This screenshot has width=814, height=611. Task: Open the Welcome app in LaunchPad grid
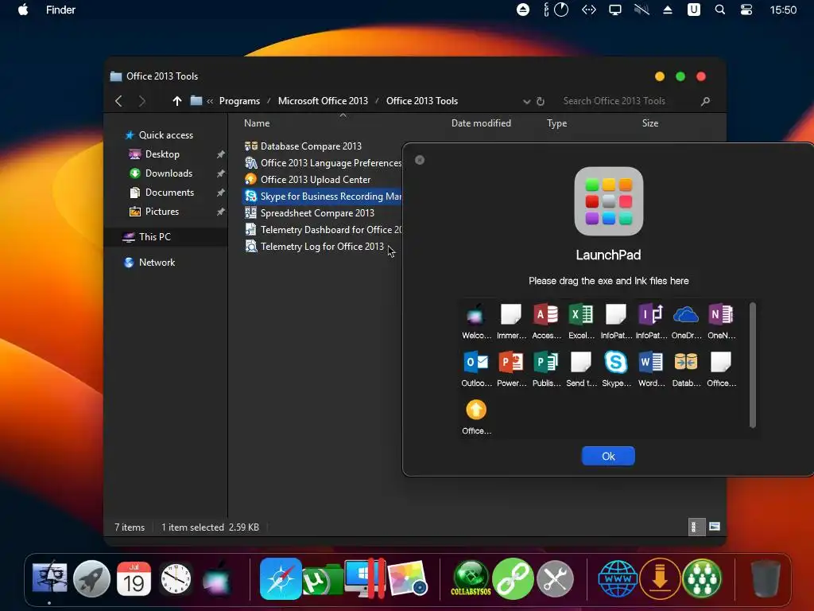click(x=475, y=321)
